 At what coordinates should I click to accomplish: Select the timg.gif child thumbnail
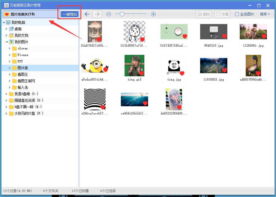click(134, 66)
